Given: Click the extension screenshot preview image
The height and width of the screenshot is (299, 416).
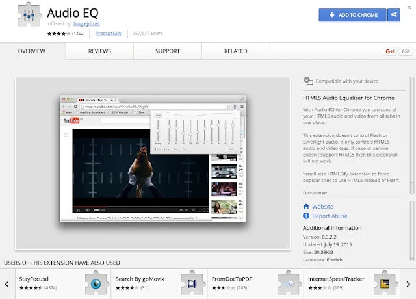Looking at the screenshot, I should coord(153,163).
